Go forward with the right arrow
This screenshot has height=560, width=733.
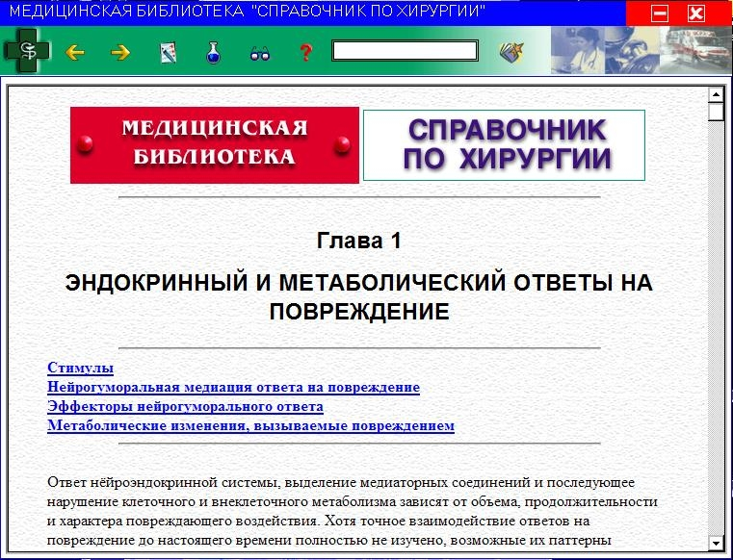120,53
